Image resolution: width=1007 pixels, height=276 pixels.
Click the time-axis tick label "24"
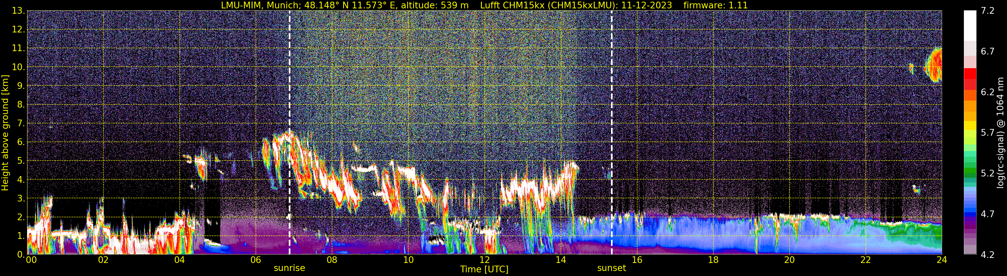tap(942, 260)
